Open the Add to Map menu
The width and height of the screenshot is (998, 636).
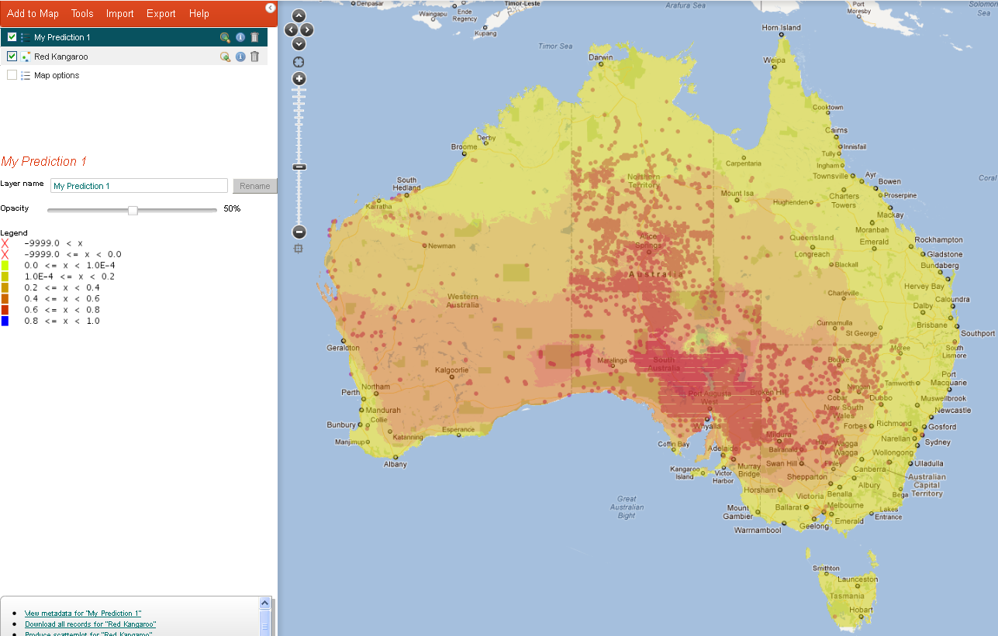(33, 13)
